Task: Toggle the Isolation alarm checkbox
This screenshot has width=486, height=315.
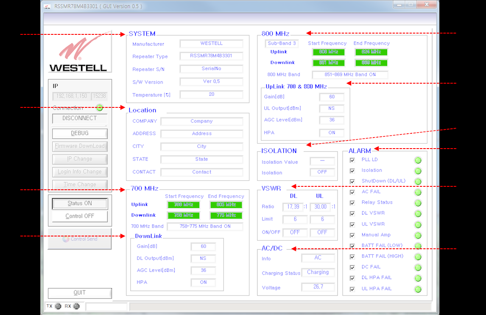Action: tap(352, 171)
